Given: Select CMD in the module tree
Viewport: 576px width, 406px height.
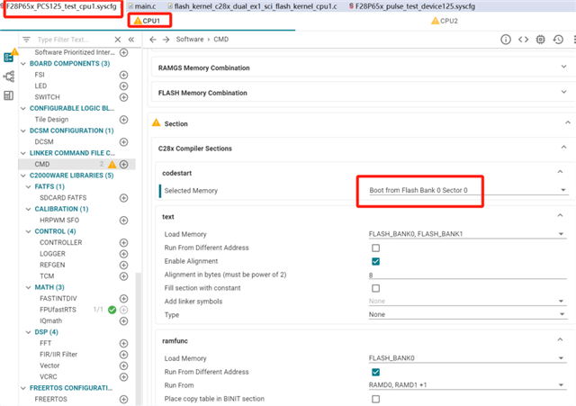Looking at the screenshot, I should click(x=42, y=164).
